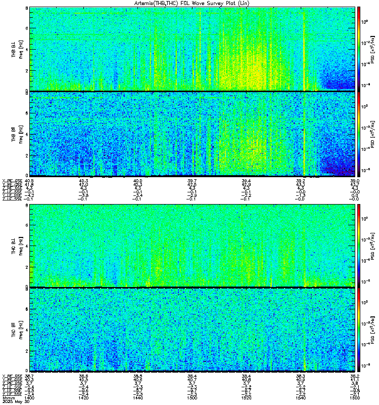Screen dimensions: 379x405
Task: Select the "THC B⊥ freq [Hz]" axis label
Action: 17,246
